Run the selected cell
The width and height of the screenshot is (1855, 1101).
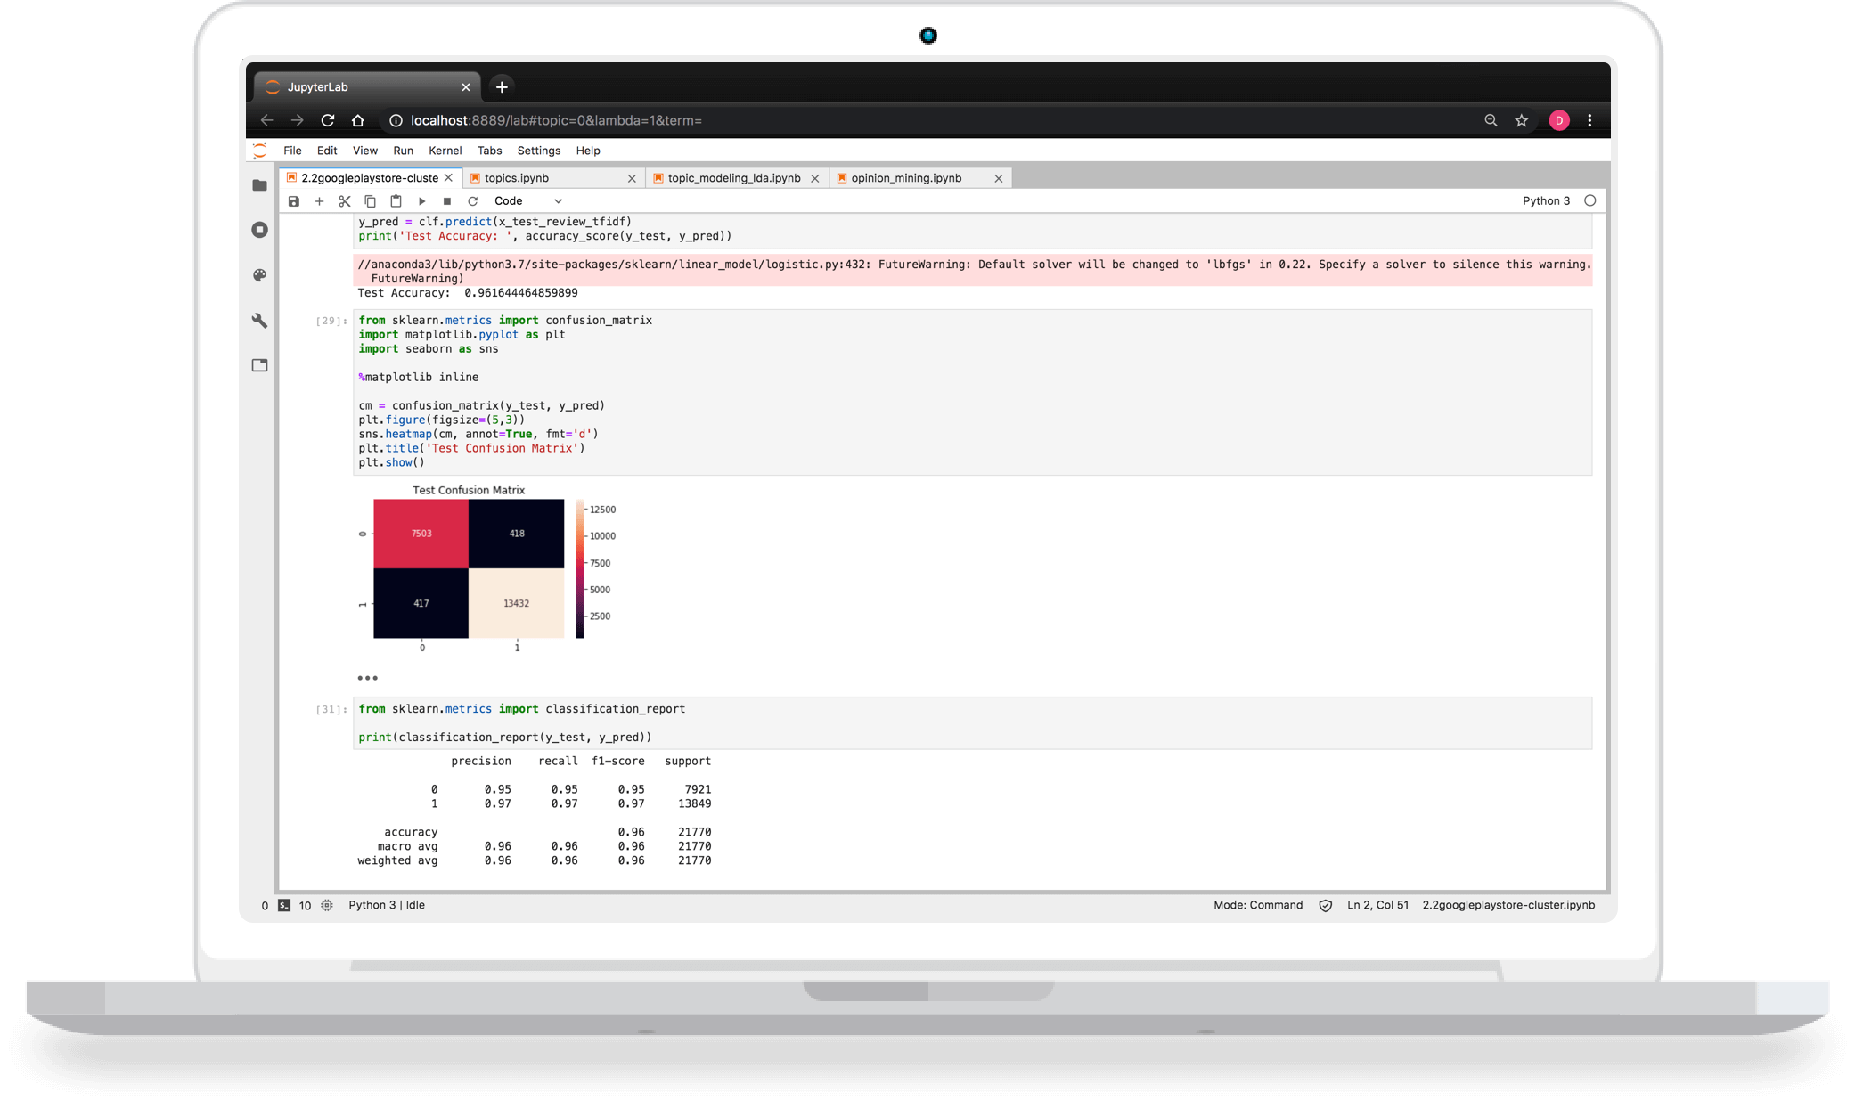click(x=421, y=201)
